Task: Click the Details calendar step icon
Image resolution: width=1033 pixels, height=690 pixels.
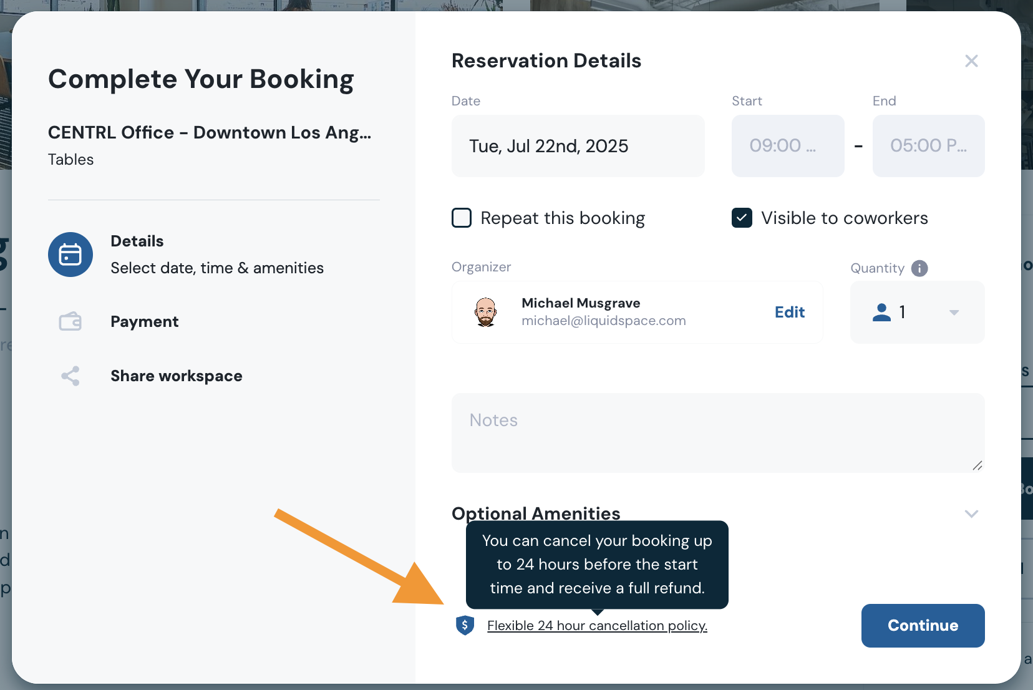Action: pos(70,255)
